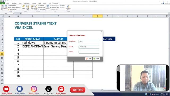170x96 pixels.
Task: Open COM Add-Ins dialog
Action: (28, 7)
